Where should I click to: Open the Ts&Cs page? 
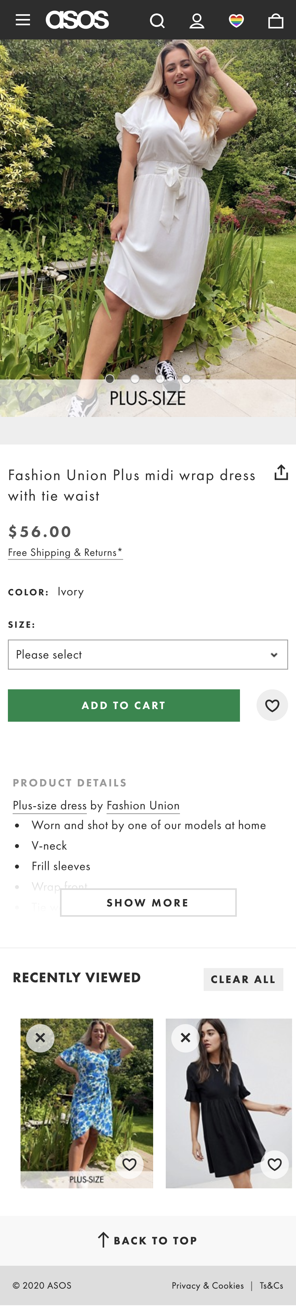[x=271, y=1285]
